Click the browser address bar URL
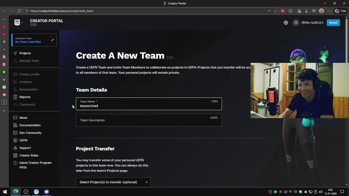Image resolution: width=349 pixels, height=196 pixels. pos(62,11)
